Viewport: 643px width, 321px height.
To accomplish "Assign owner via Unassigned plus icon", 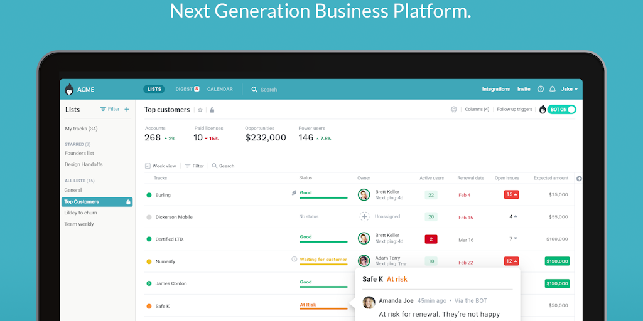I will (364, 216).
